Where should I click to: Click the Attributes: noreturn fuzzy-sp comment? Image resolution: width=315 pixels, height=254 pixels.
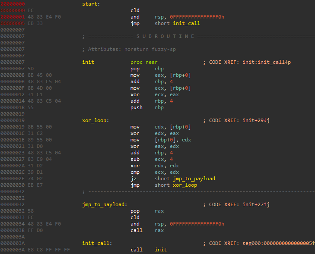click(129, 49)
